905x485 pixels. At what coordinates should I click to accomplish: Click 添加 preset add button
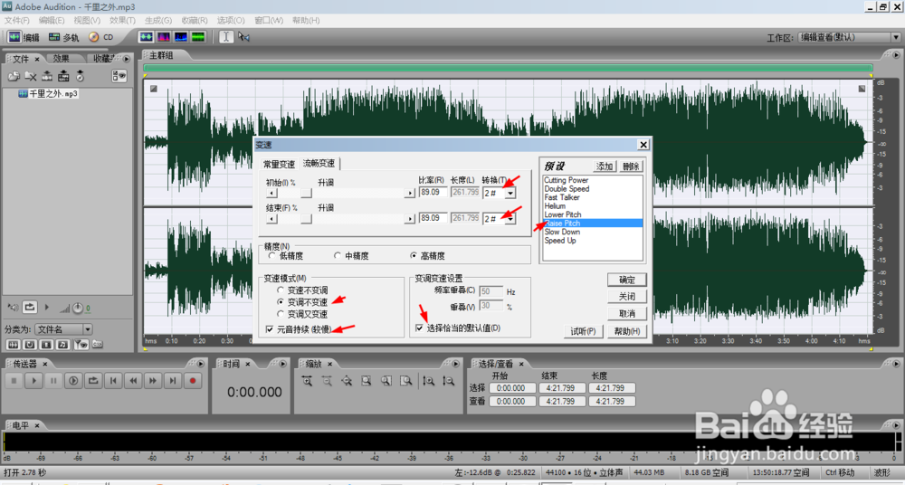[x=605, y=166]
